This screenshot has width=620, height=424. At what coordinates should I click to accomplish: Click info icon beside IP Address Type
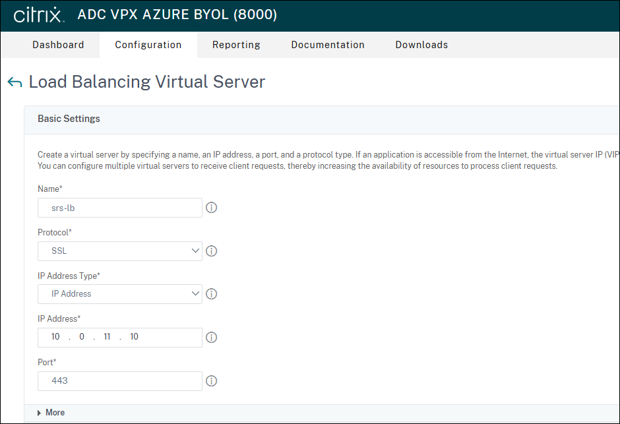click(212, 294)
